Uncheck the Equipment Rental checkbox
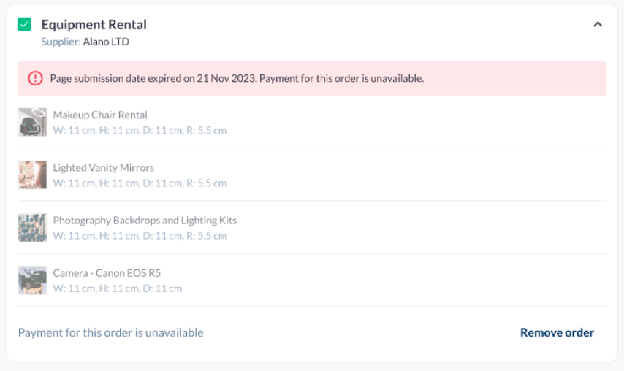 point(25,24)
